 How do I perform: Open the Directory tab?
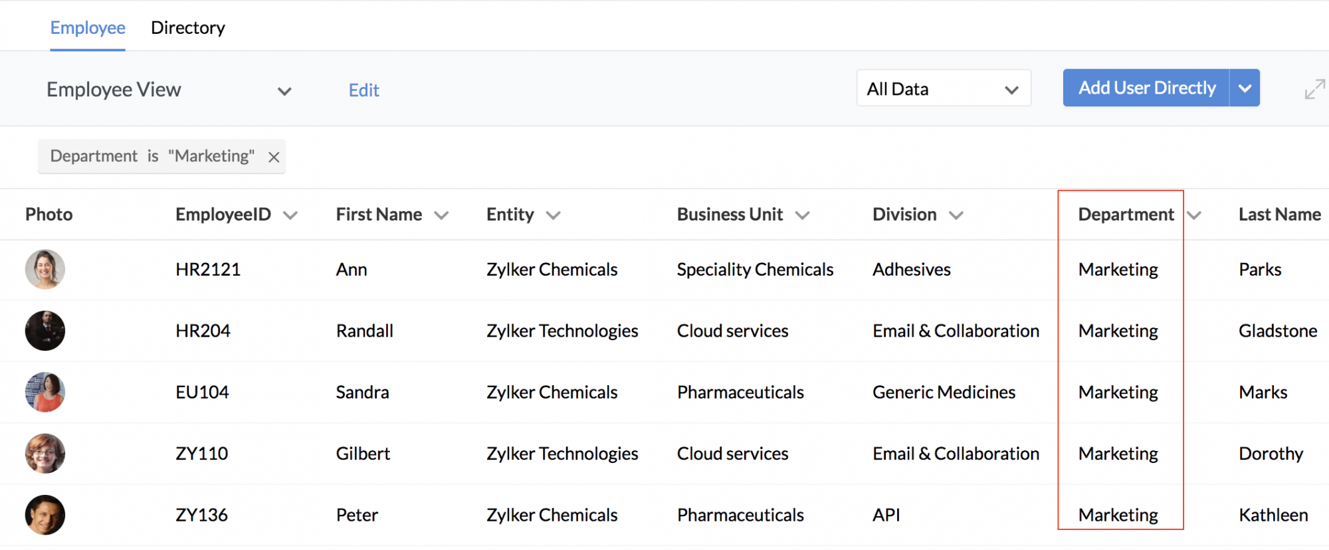point(188,28)
